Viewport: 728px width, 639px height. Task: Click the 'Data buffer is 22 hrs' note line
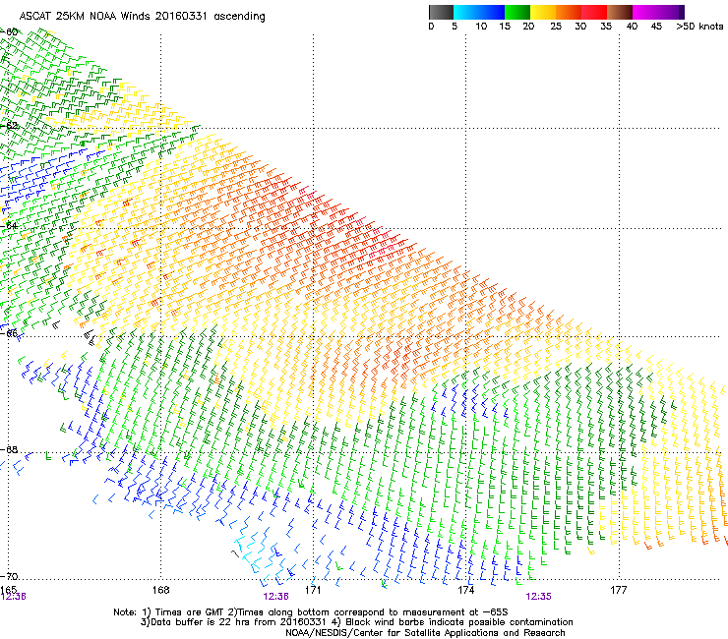click(357, 622)
